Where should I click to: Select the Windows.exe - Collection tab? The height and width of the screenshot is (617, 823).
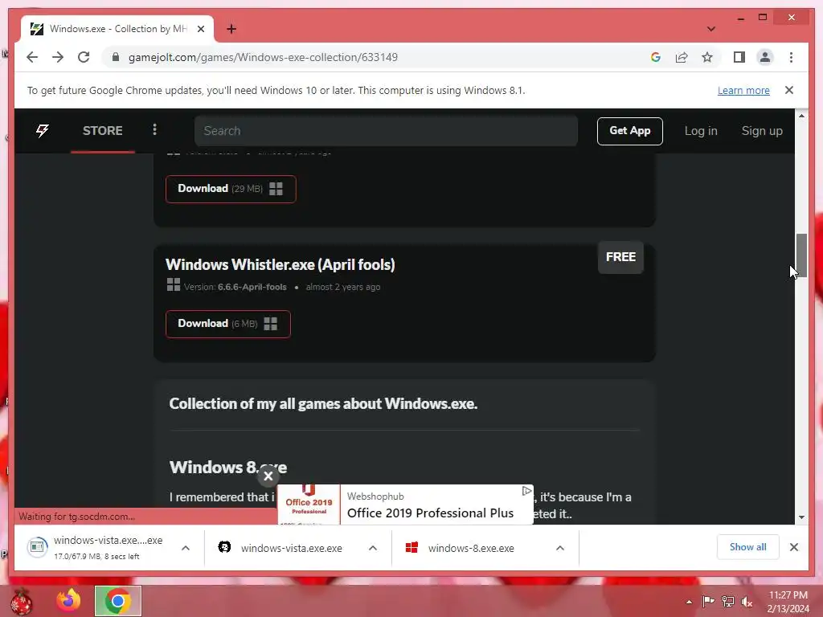[x=117, y=29]
